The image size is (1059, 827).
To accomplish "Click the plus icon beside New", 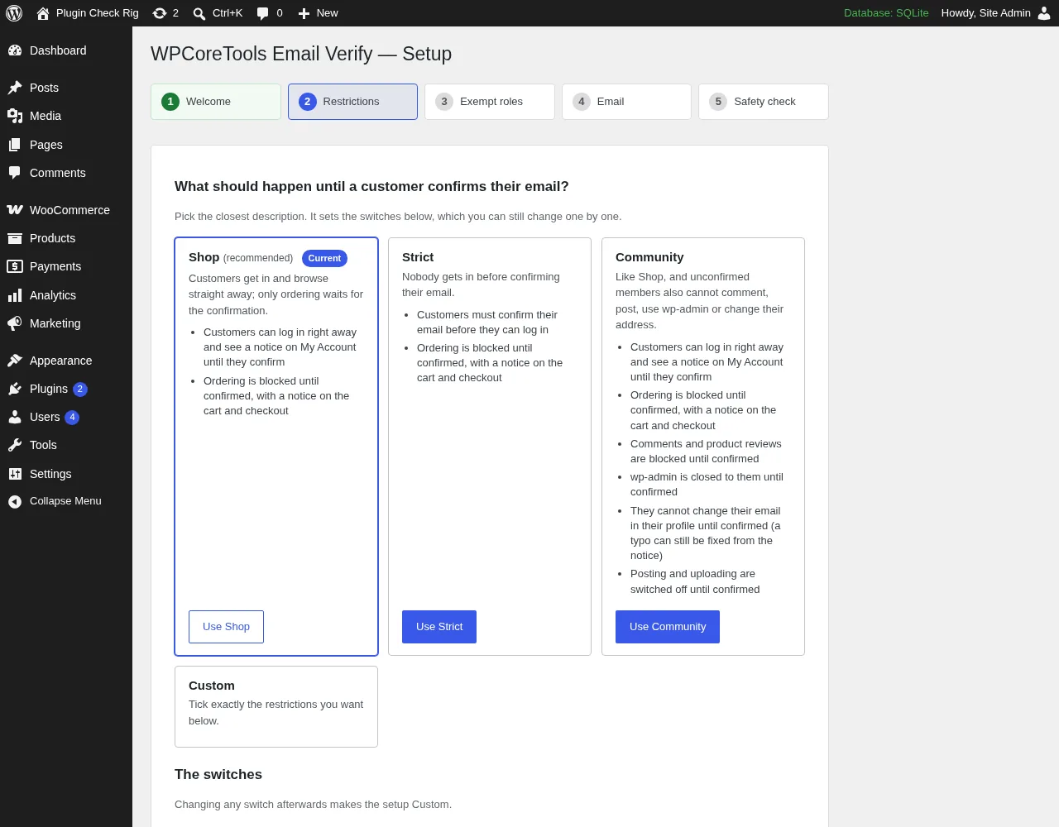I will pyautogui.click(x=304, y=13).
